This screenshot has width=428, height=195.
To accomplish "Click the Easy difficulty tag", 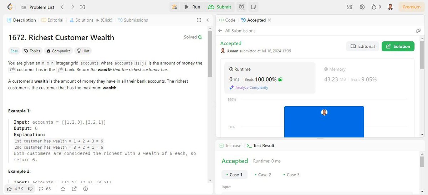I will (14, 51).
